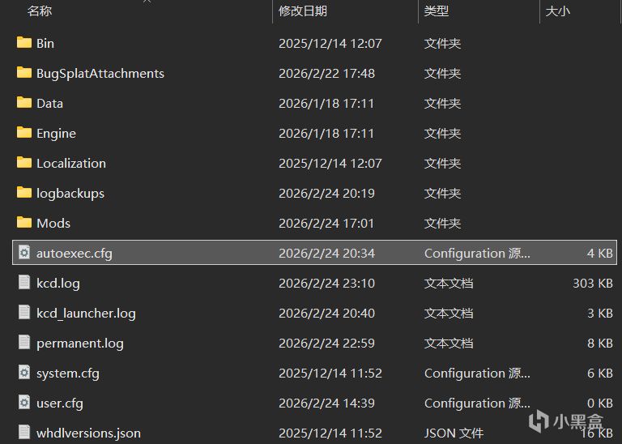Click the Data folder icon
This screenshot has height=444, width=622.
[x=24, y=103]
